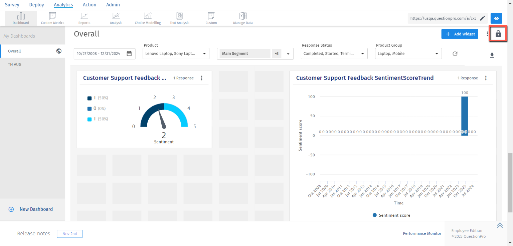This screenshot has width=513, height=246.
Task: Toggle Overall dashboard globe sharing icon
Action: point(59,51)
